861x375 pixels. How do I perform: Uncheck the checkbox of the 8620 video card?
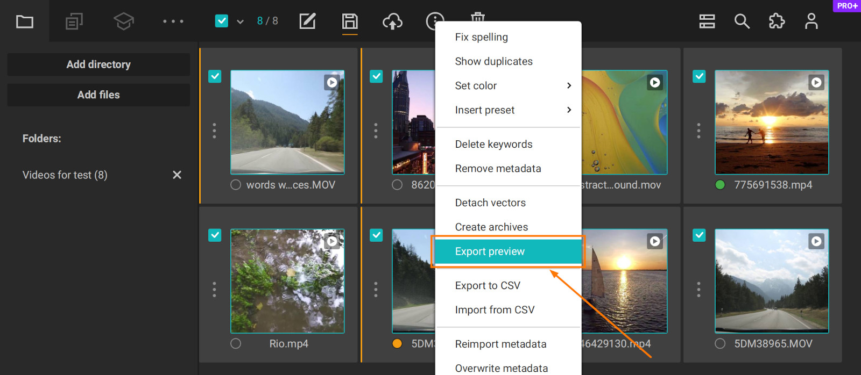coord(376,76)
